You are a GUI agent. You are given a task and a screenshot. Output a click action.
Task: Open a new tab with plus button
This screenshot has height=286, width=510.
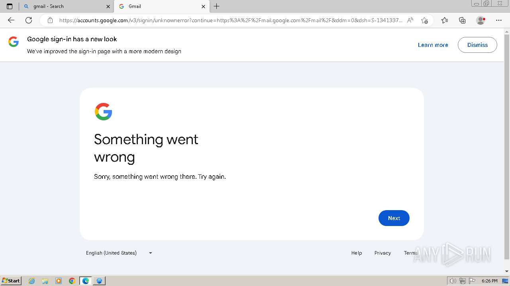point(216,6)
